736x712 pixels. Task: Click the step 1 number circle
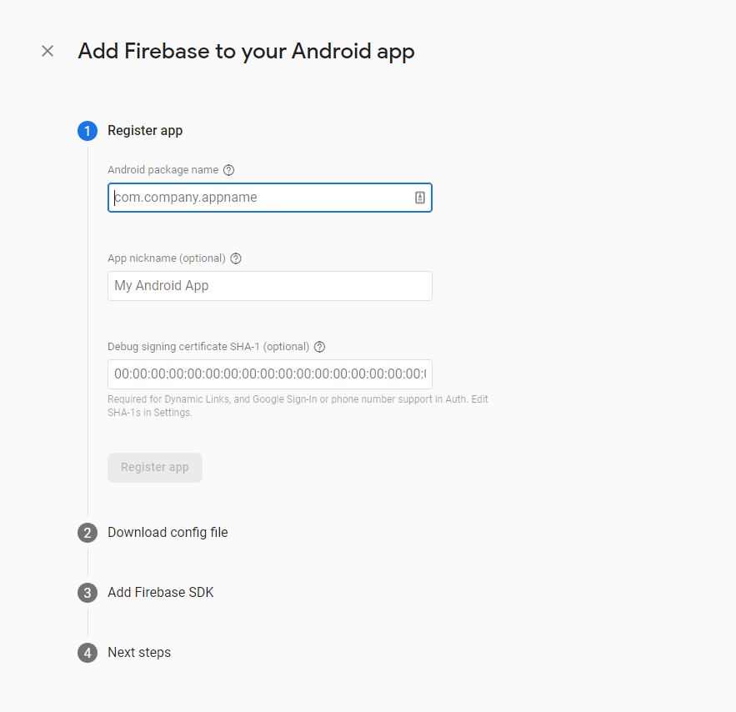(x=88, y=131)
